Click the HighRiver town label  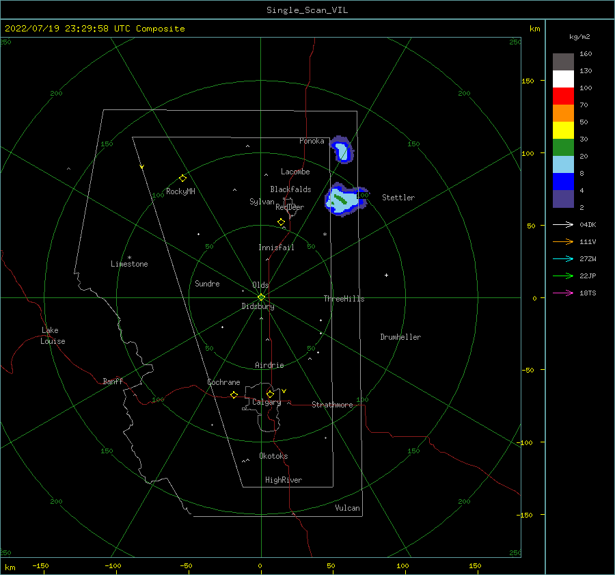(x=284, y=480)
